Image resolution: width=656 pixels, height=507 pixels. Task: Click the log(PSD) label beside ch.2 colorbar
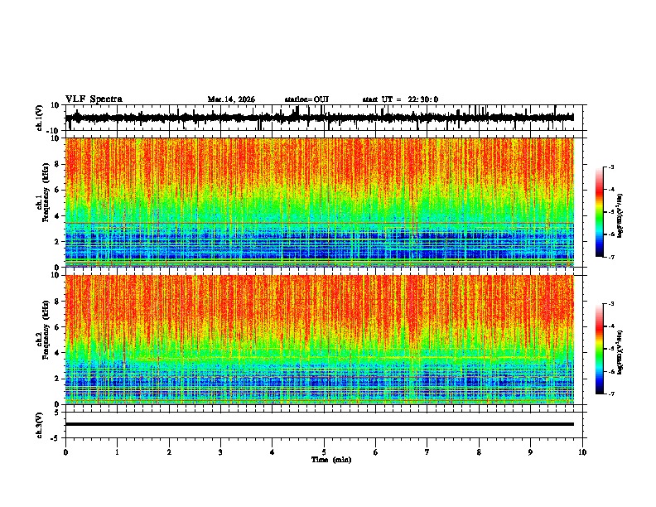pos(620,352)
